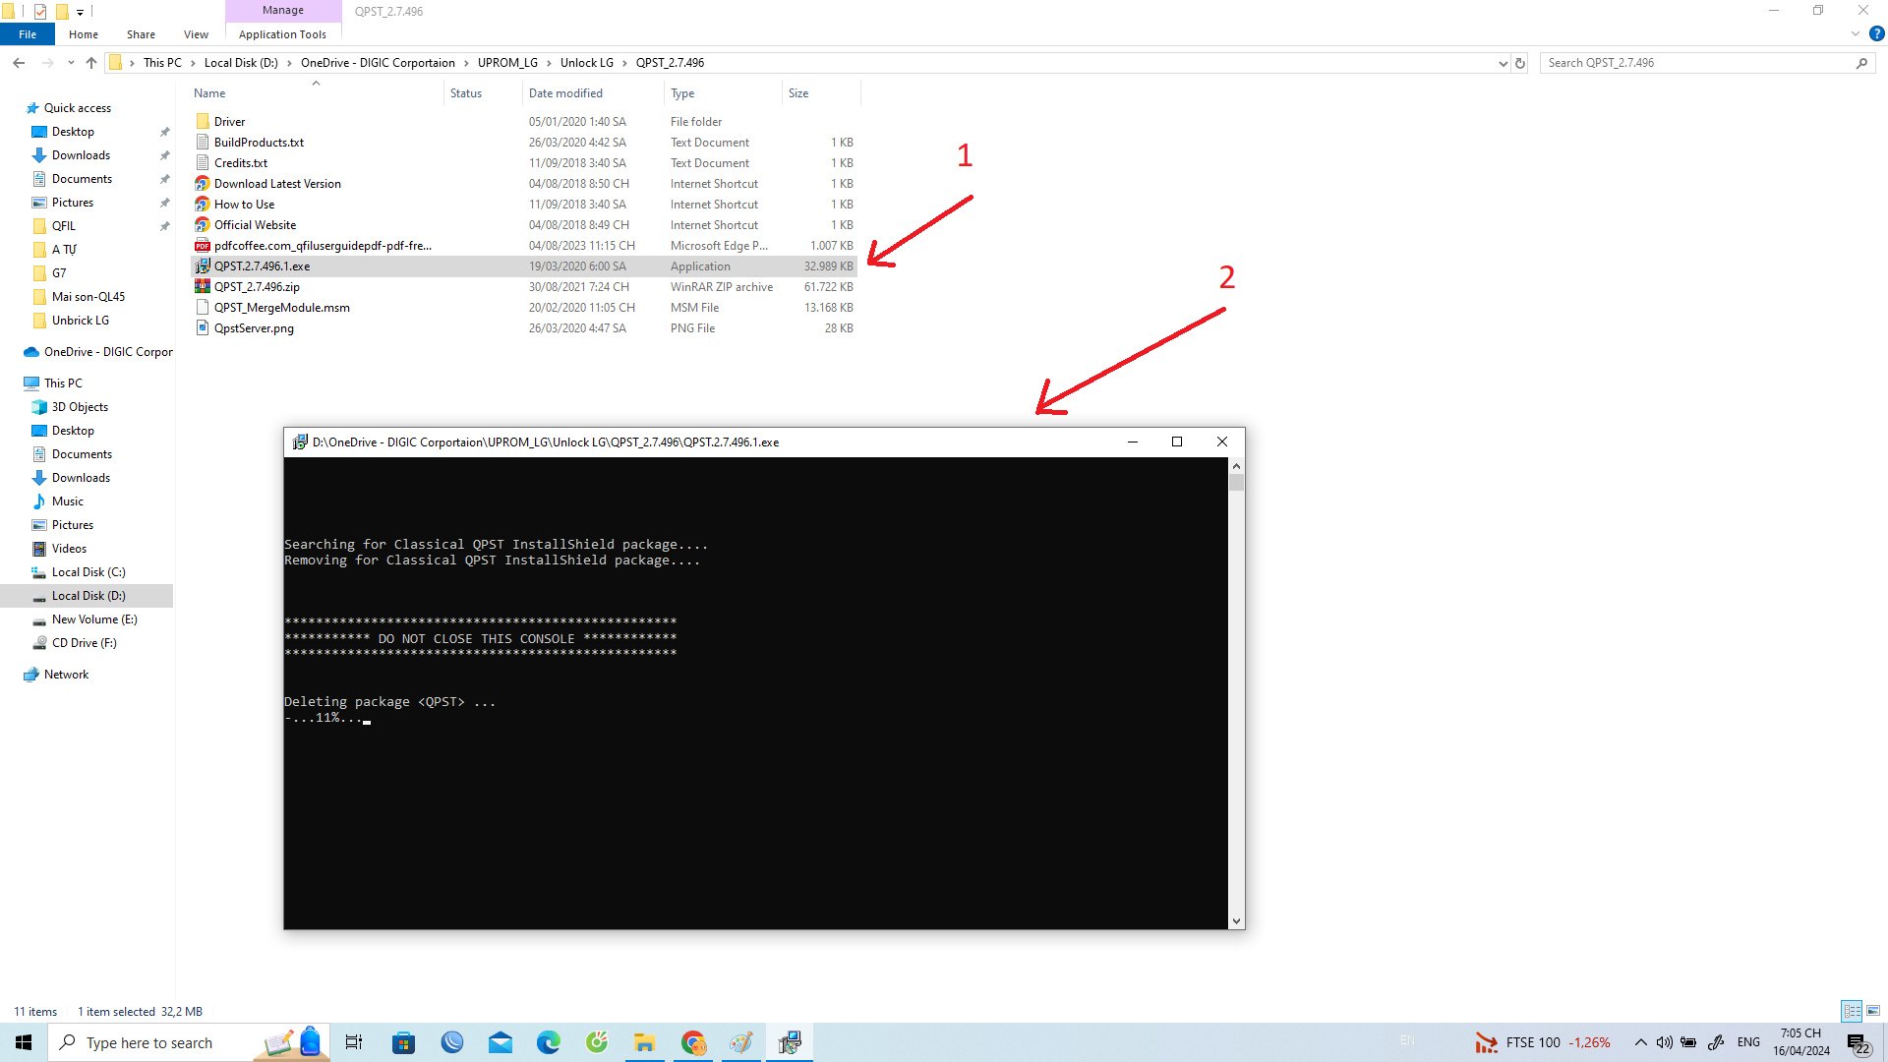Click the Refresh icon beside address bar

[x=1520, y=63]
